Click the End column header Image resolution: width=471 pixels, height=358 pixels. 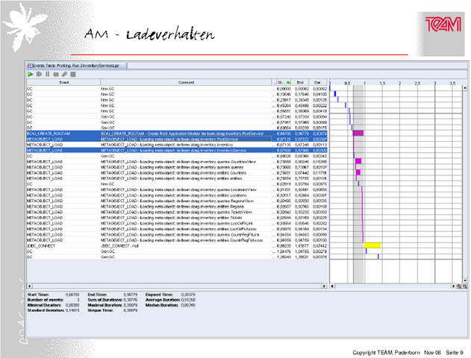click(x=300, y=82)
